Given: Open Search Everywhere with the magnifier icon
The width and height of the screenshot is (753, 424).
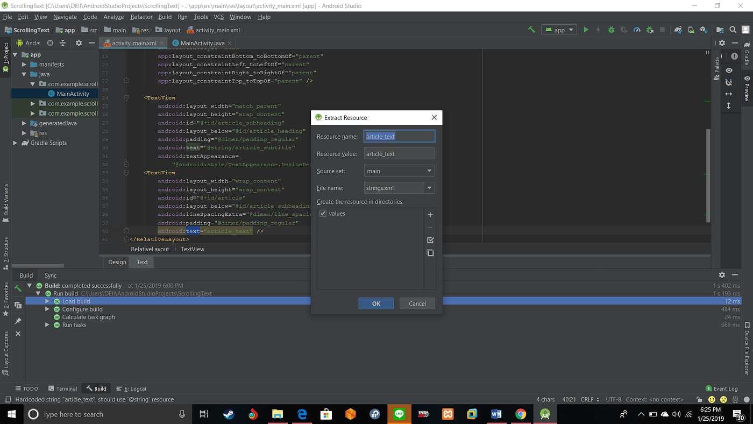Looking at the screenshot, I should tap(733, 30).
